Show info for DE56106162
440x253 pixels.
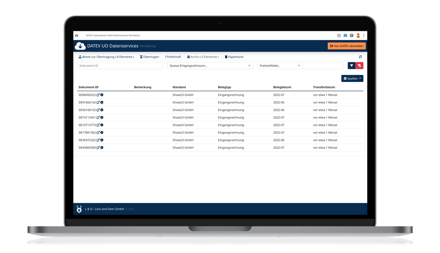point(102,110)
